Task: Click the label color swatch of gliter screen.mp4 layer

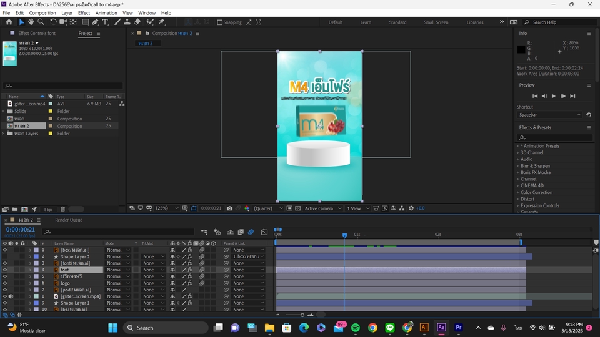Action: [36, 296]
